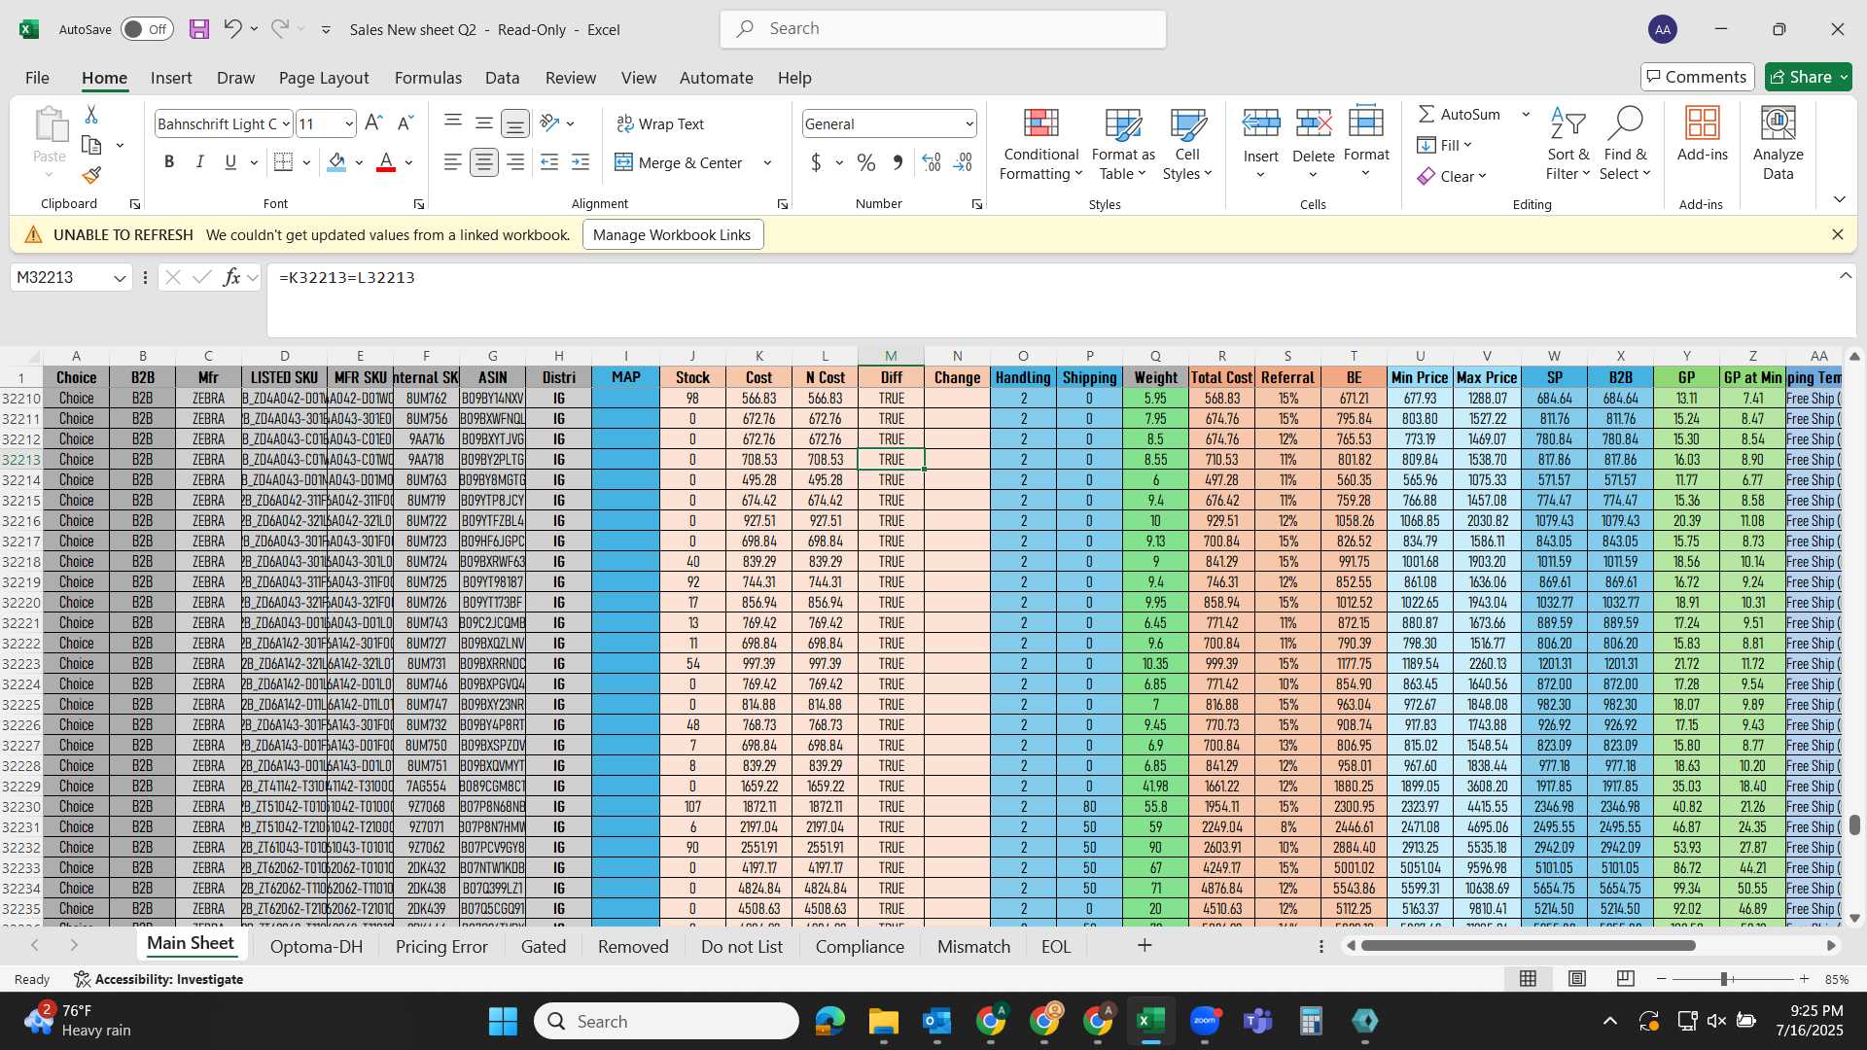
Task: Collapse the ribbon with chevron
Action: (1839, 199)
